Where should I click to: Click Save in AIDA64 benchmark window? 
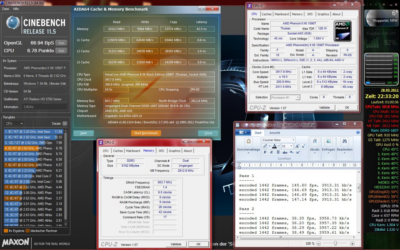coord(83,133)
